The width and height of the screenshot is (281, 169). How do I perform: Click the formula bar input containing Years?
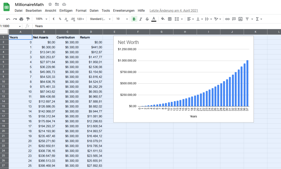point(137,26)
